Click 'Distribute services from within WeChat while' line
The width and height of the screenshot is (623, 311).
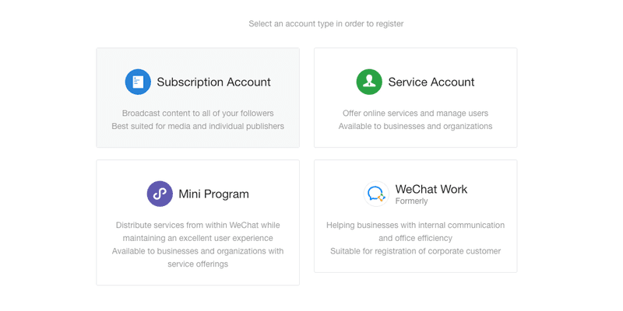[x=198, y=225]
